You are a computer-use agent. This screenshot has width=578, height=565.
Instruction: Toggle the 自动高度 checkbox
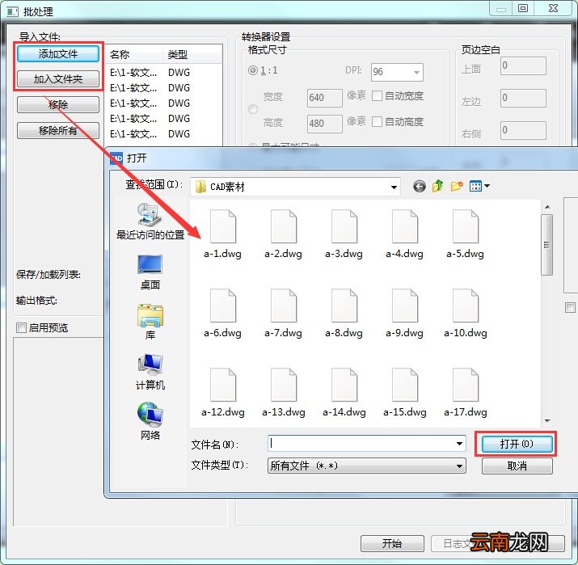(377, 121)
